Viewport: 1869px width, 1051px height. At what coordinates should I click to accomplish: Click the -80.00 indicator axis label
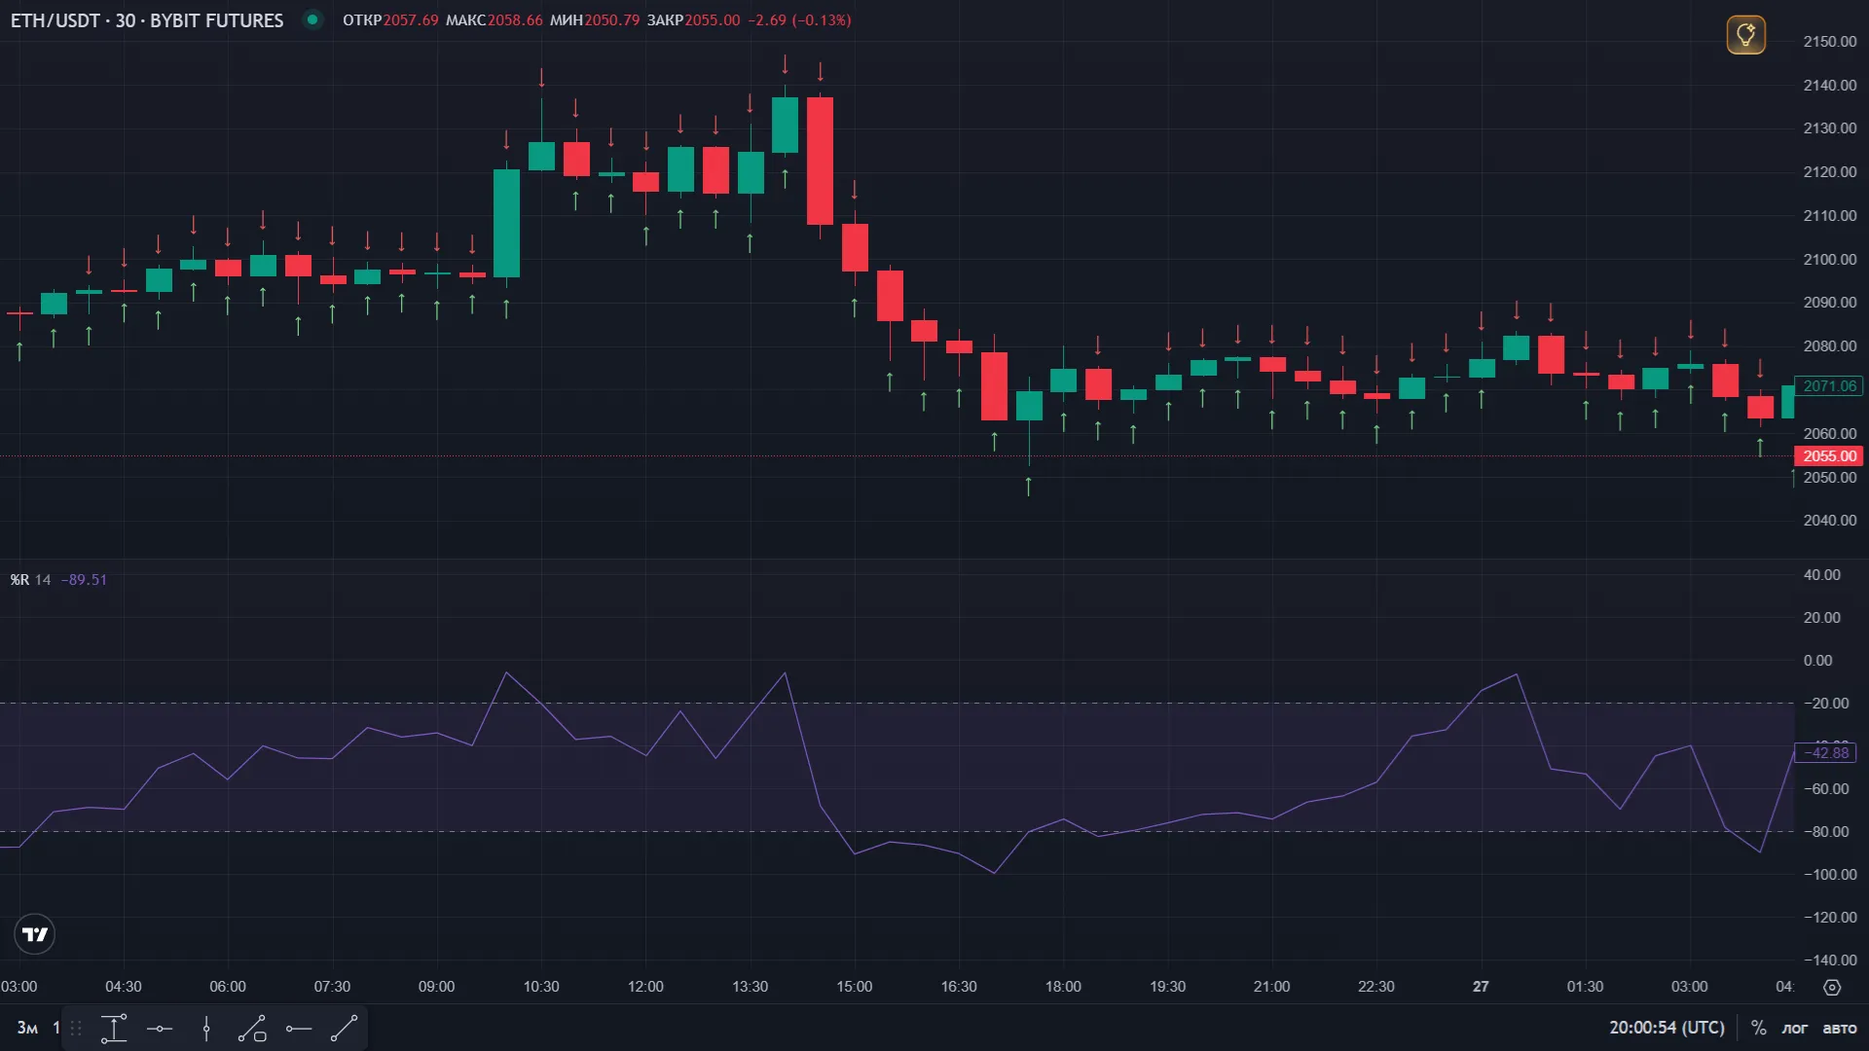click(1825, 832)
